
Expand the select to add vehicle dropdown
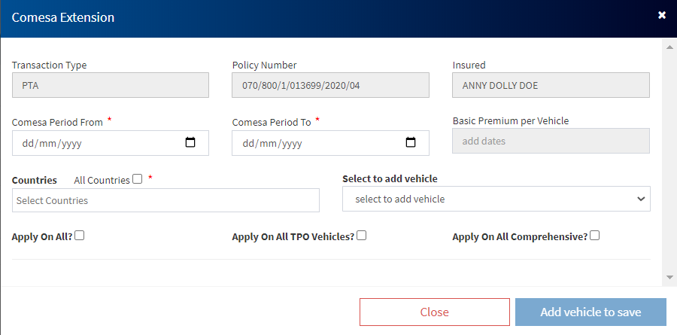click(496, 199)
